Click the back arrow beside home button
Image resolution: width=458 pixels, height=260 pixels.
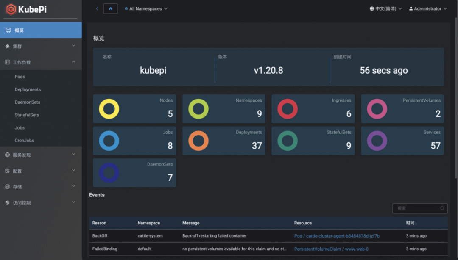pyautogui.click(x=97, y=9)
